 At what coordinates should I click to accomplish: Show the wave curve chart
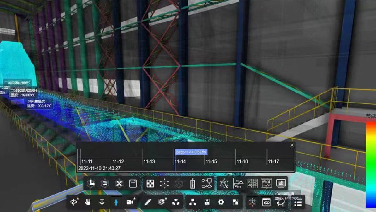(x=238, y=183)
